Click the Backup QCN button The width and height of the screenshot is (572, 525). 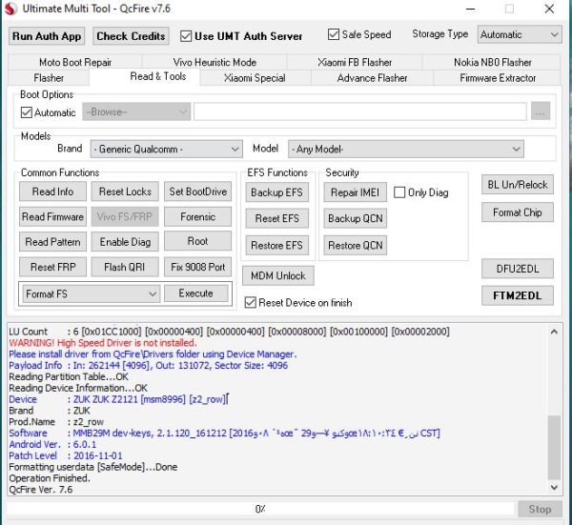tap(355, 218)
